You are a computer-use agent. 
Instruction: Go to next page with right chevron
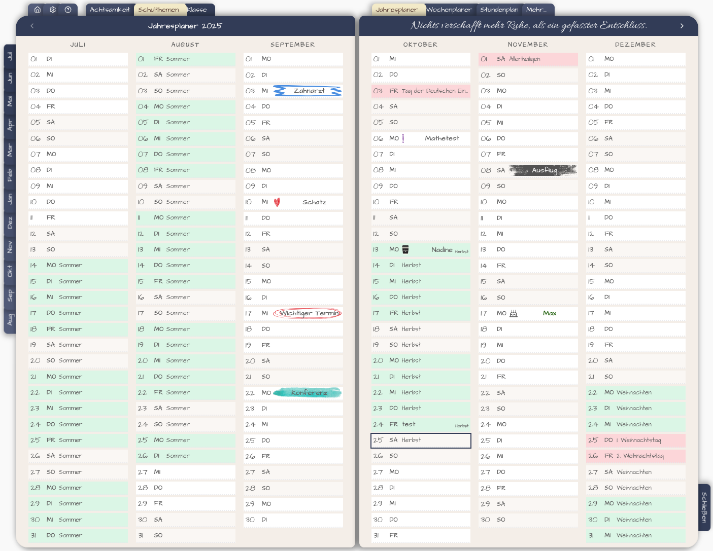(x=682, y=26)
